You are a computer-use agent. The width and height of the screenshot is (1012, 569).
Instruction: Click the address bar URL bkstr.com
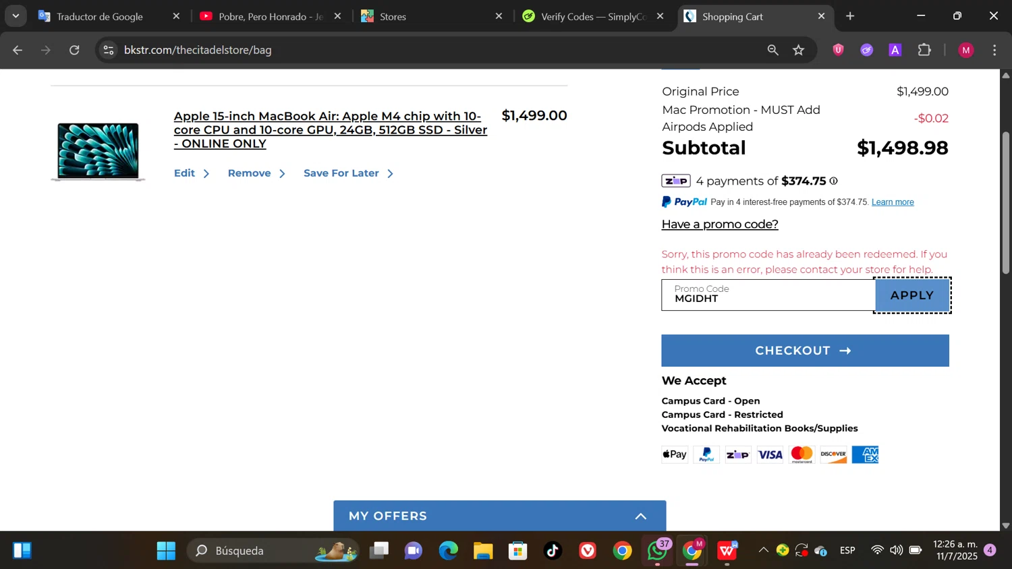coord(198,50)
